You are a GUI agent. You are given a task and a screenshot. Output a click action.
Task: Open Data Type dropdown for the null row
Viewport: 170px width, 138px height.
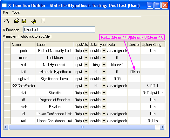pos(104,65)
